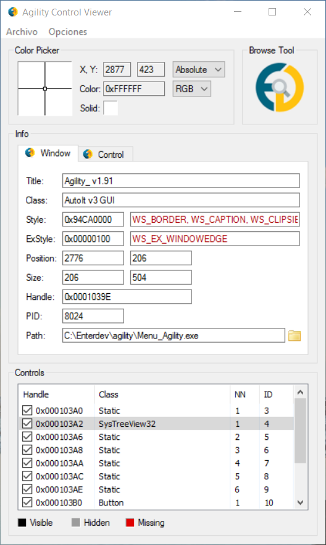Viewport: 326px width, 545px height.
Task: Uncheck the 0x000103A2 row checkbox
Action: point(27,424)
